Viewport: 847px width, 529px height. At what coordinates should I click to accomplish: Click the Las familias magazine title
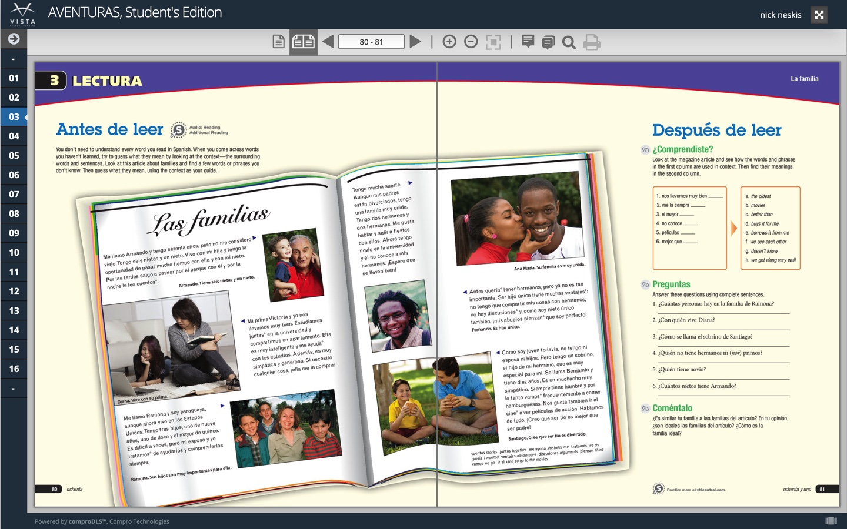[210, 219]
